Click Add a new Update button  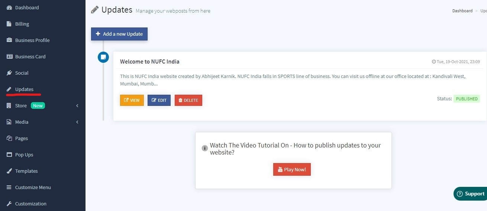point(119,34)
